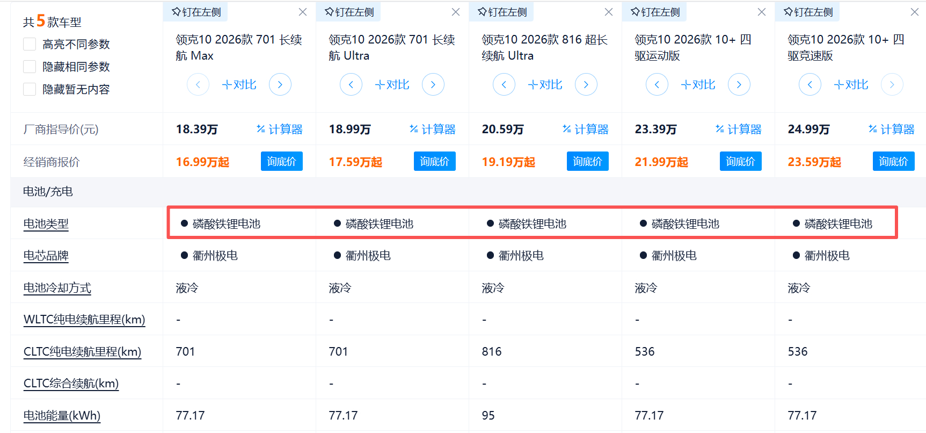The width and height of the screenshot is (926, 433).
Task: Select the 厂商指导价(元) row label
Action: coord(61,129)
